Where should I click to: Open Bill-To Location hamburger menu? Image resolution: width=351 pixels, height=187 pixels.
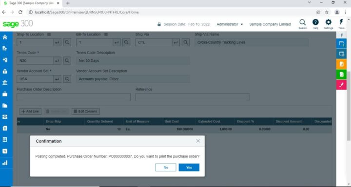click(x=106, y=35)
